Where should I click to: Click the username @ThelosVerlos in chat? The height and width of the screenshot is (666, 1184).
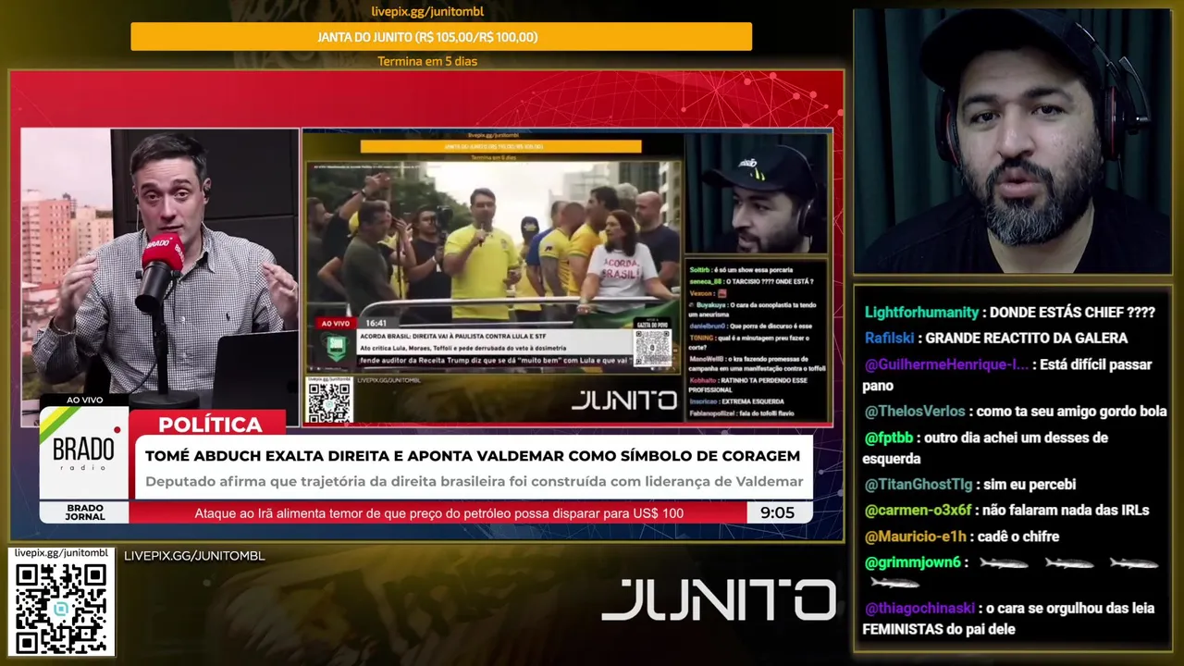tap(915, 411)
